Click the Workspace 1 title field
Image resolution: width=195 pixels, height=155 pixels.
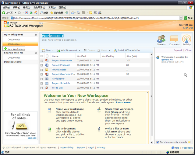coord(52,36)
